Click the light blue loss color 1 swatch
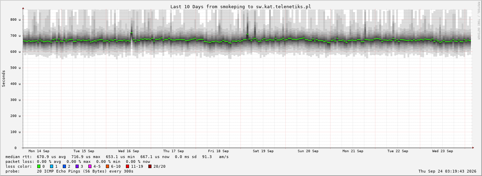The image size is (482, 176). [x=51, y=166]
